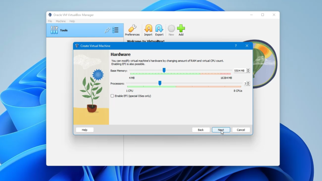Open the Tools list menu icon
322x181 pixels.
[115, 30]
